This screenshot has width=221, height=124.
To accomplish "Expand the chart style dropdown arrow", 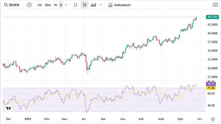I will [101, 5].
